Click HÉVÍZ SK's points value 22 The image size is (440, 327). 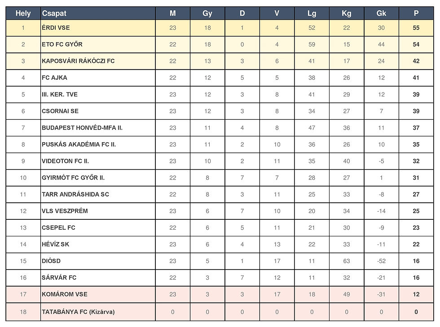point(416,244)
